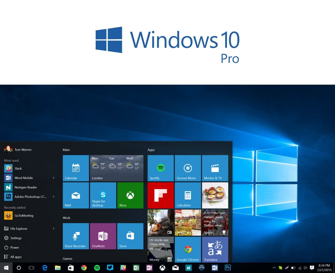This screenshot has width=335, height=273.
Task: Open Excel from the taskbar
Action: pos(136,268)
